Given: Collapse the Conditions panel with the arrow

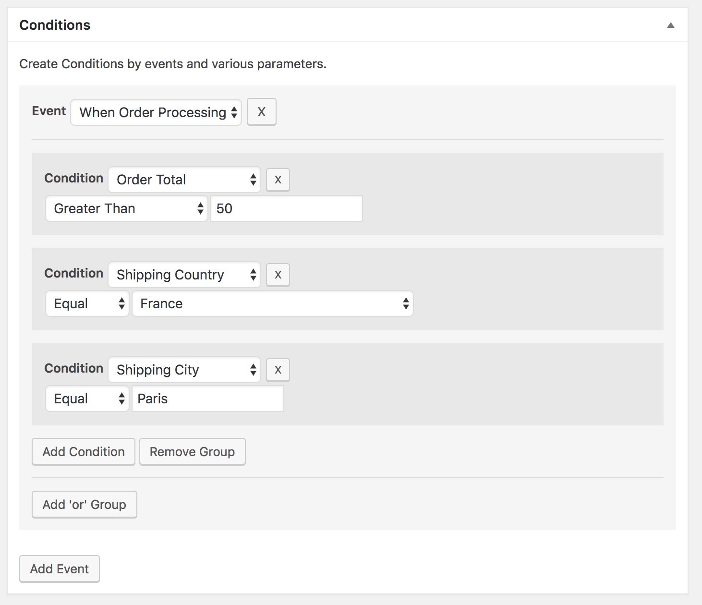Looking at the screenshot, I should [670, 25].
